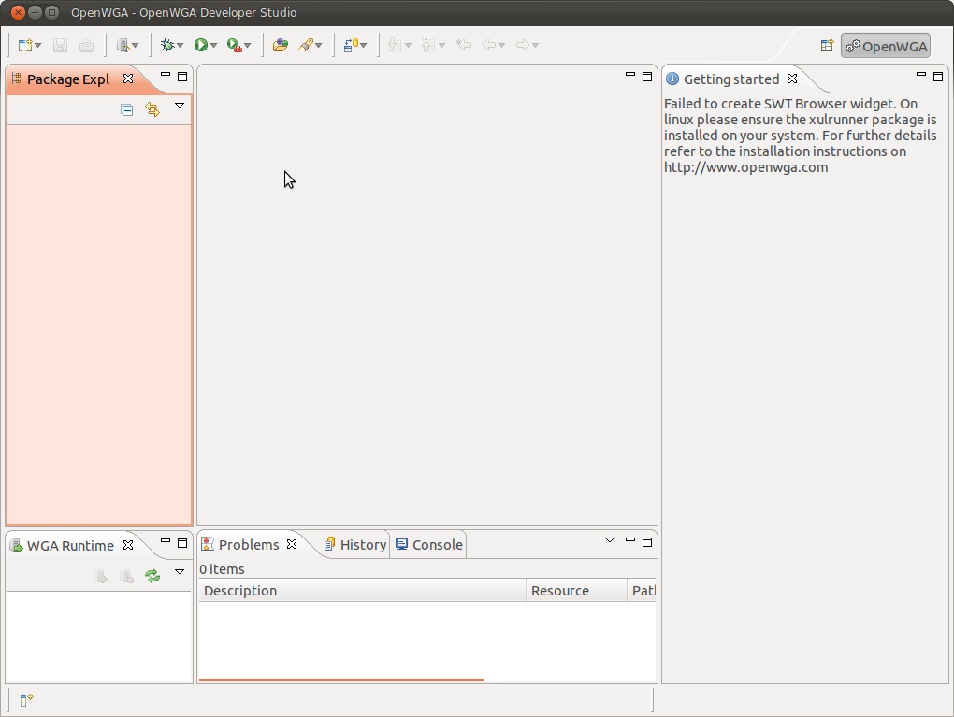Maximize the Getting started panel
Viewport: 954px width, 717px height.
pos(938,77)
